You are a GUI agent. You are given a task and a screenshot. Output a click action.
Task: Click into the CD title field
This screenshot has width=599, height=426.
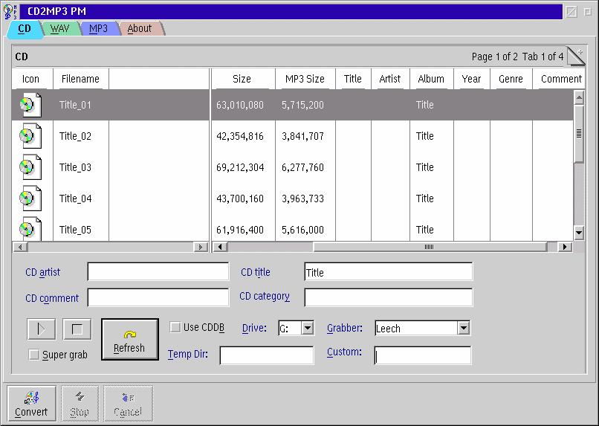pos(388,271)
